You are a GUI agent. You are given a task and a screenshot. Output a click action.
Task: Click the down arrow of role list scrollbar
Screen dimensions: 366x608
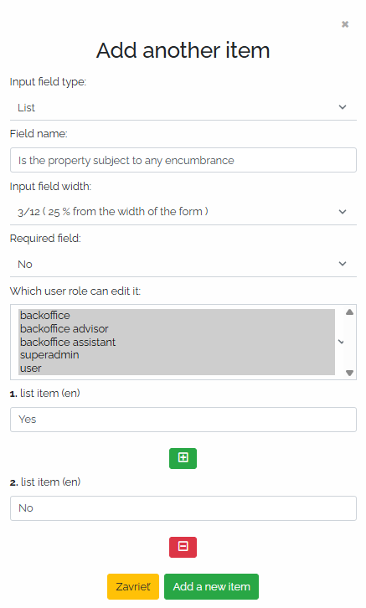pos(349,373)
